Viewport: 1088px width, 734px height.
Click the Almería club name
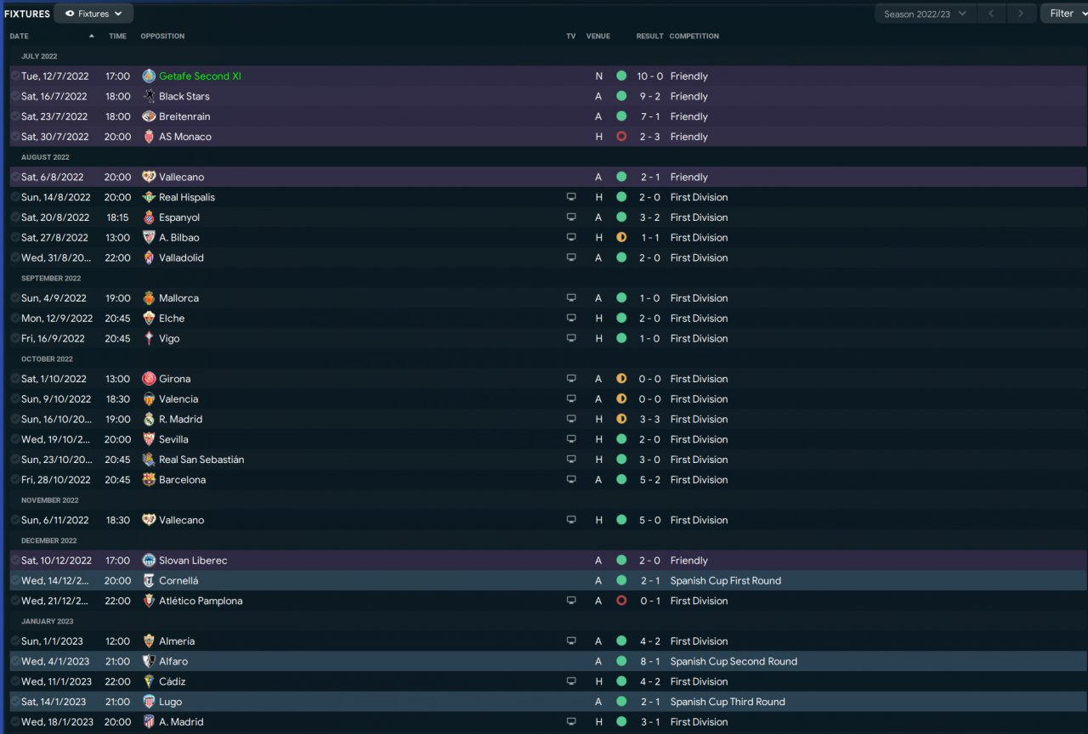(x=177, y=641)
